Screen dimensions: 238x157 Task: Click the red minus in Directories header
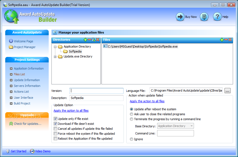coord(89,40)
